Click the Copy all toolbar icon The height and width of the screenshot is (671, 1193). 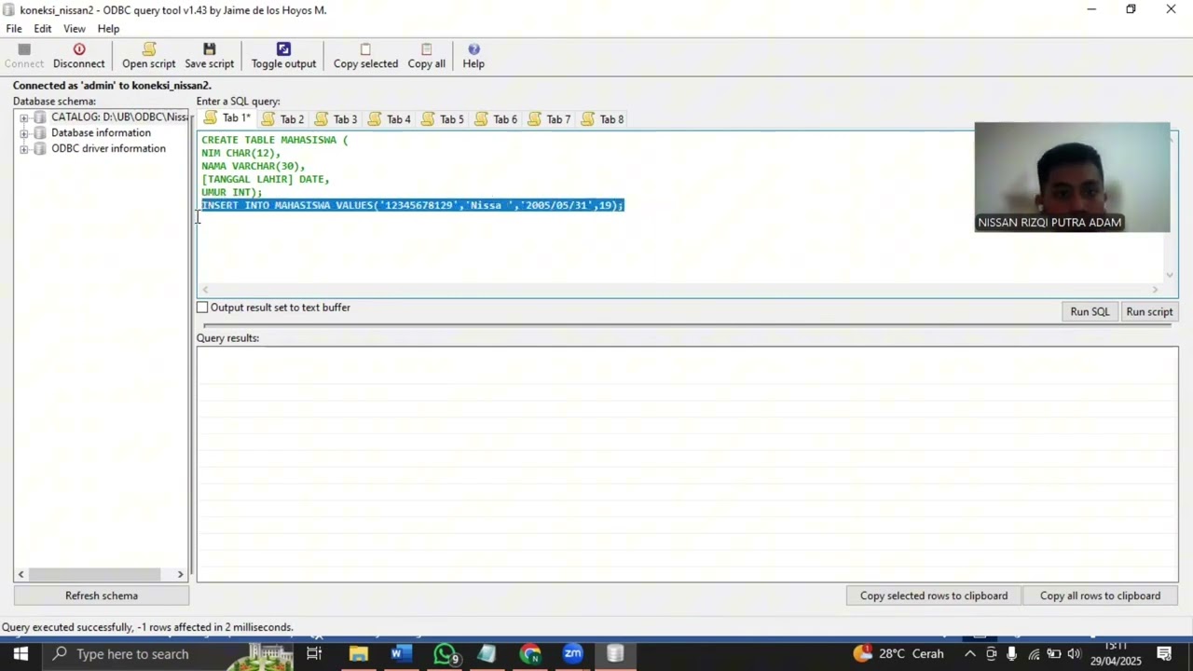click(426, 56)
